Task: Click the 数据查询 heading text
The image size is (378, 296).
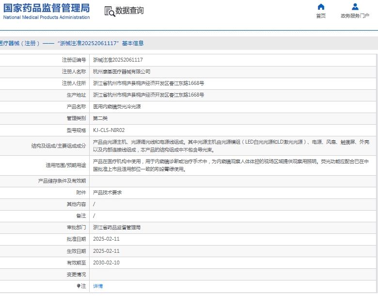Action: coord(129,11)
